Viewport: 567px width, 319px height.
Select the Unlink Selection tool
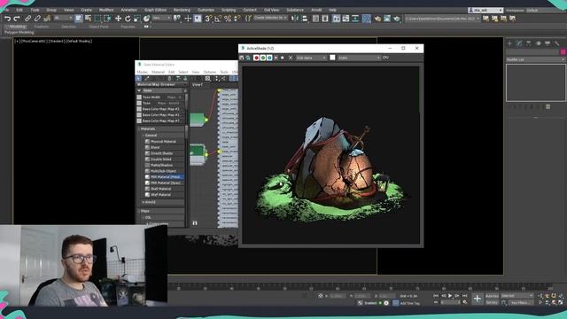[x=37, y=18]
